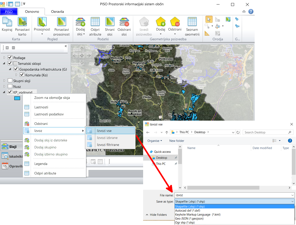This screenshot has width=296, height=225.
Task: Open the Dodaj sloj dropdown arrow
Action: pos(84,34)
